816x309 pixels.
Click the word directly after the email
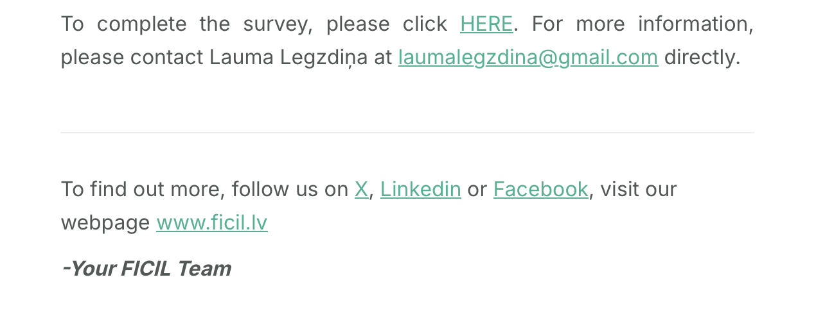(x=702, y=58)
